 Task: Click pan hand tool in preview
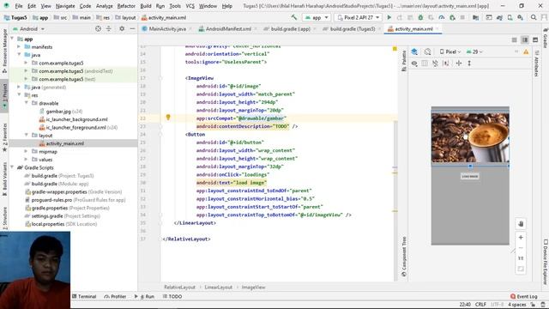521,224
